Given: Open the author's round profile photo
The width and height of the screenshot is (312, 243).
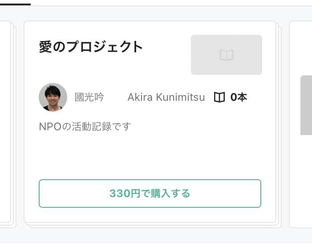Looking at the screenshot, I should click(53, 97).
